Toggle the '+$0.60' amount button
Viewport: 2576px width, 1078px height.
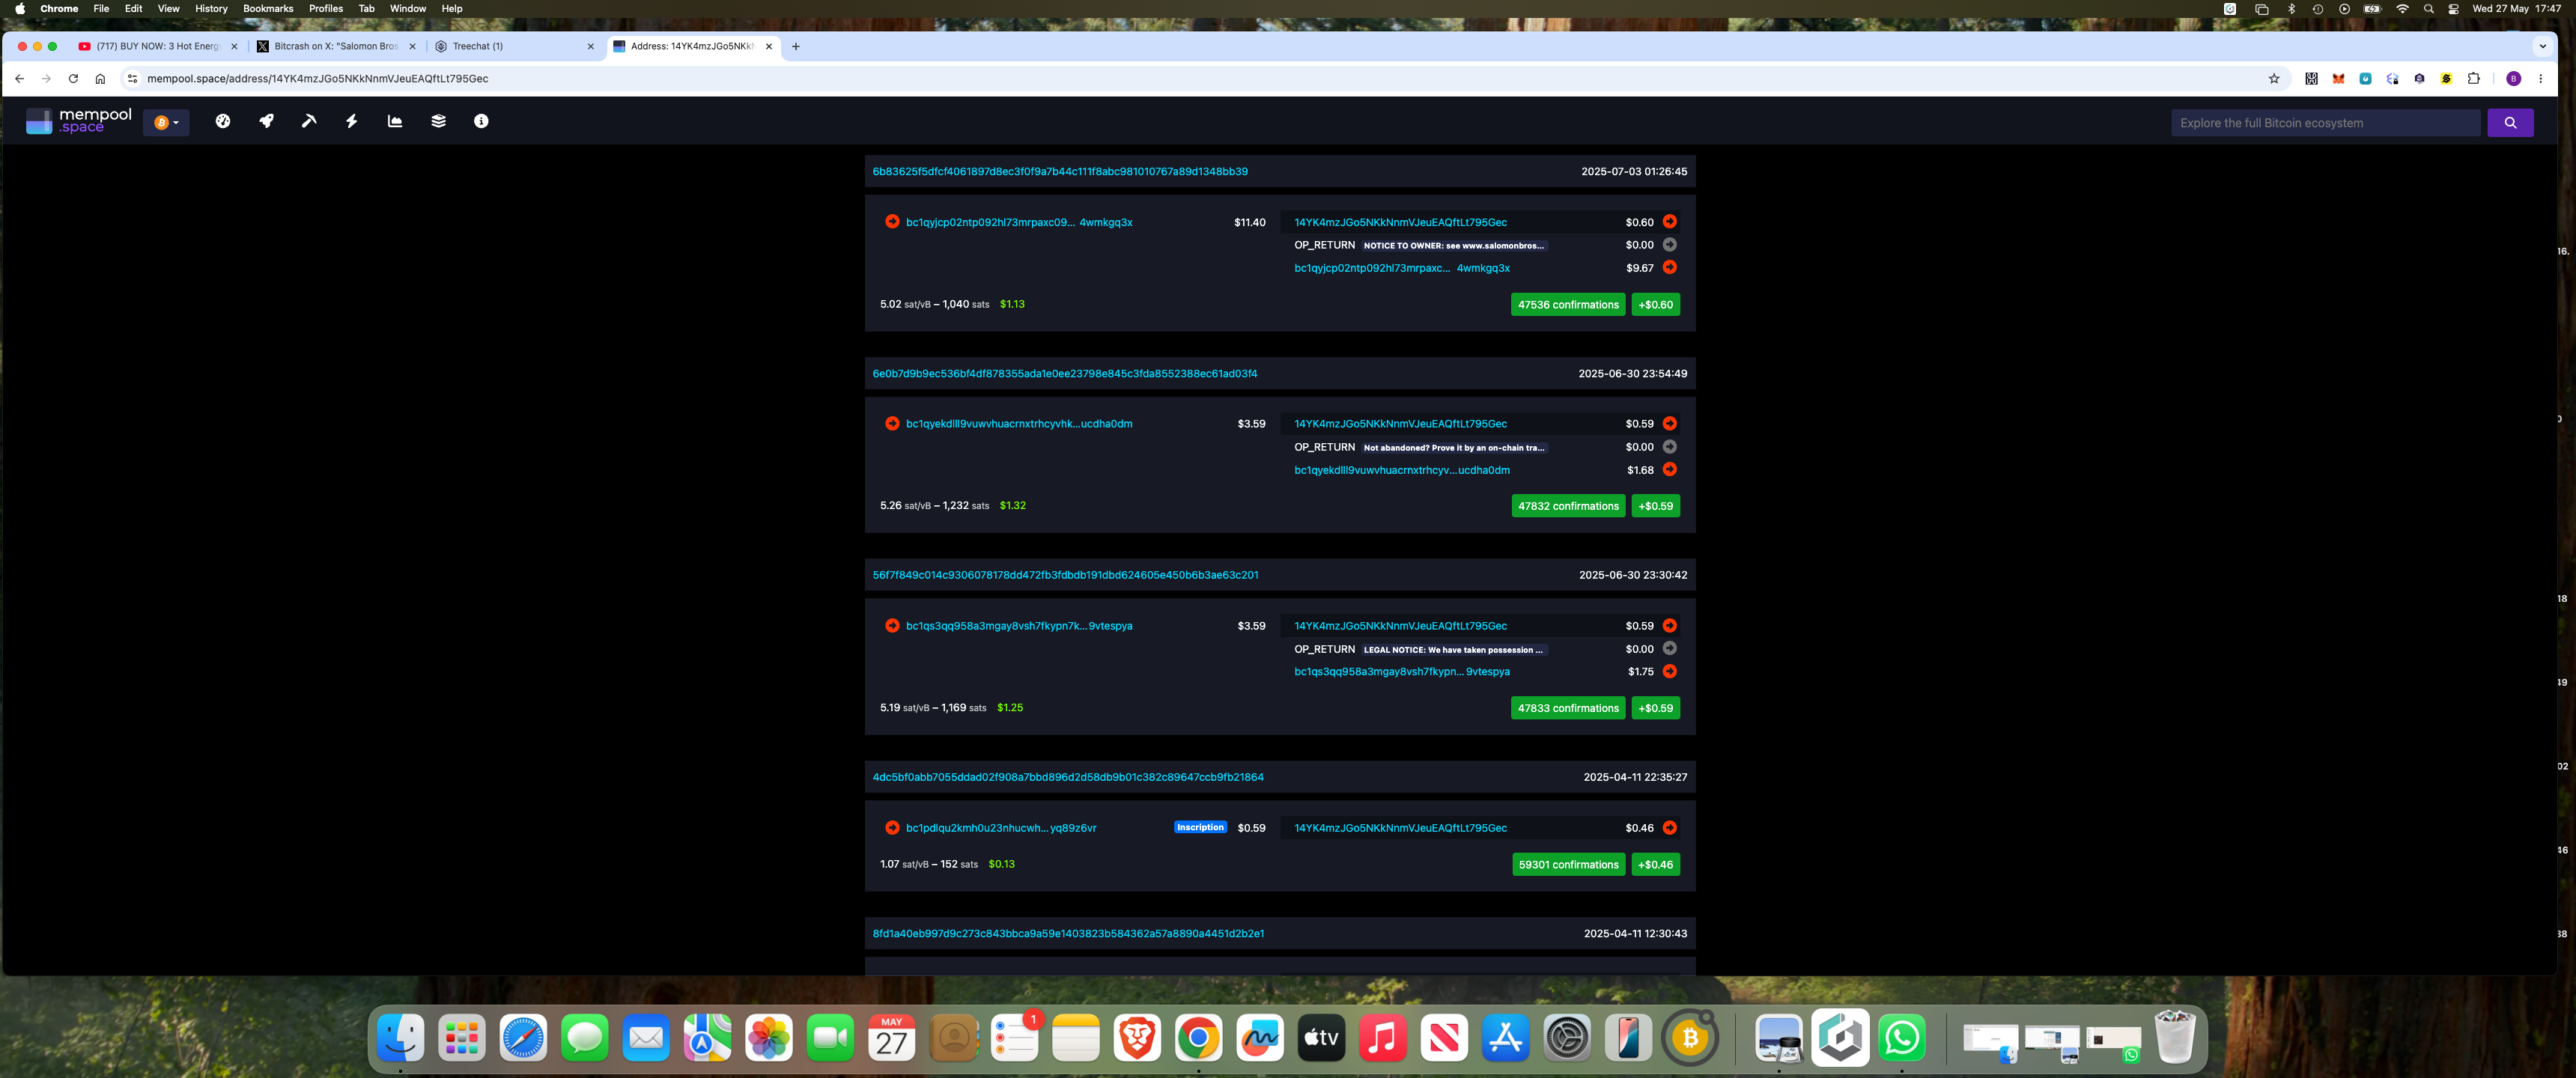[x=1655, y=304]
